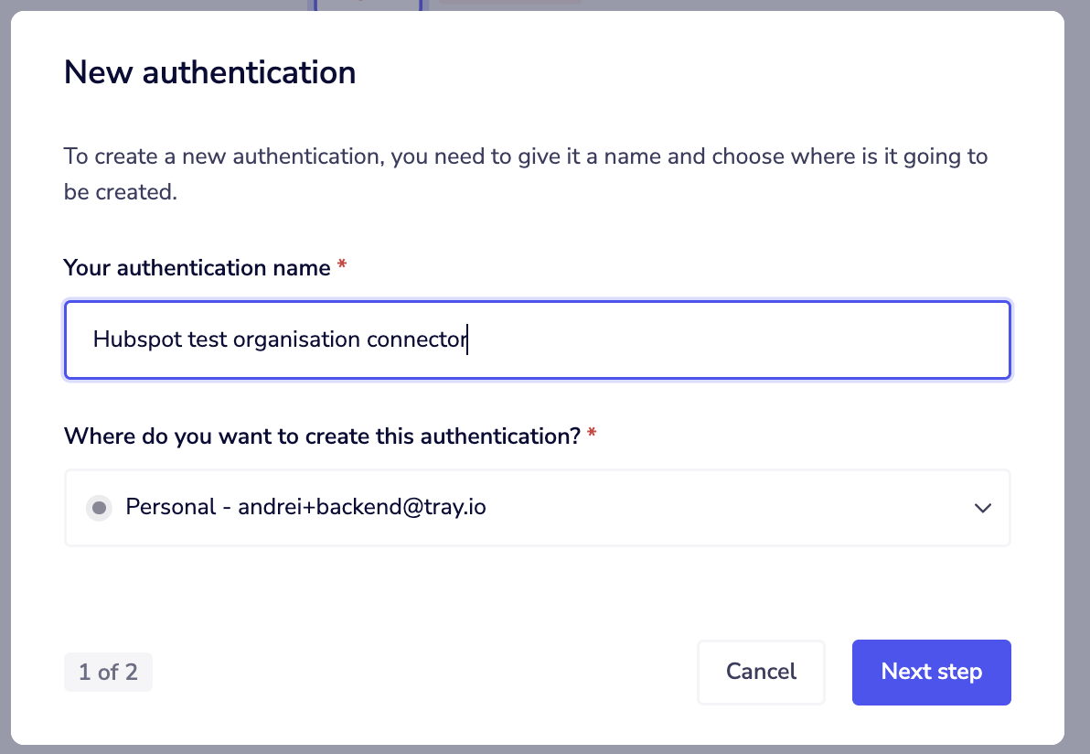Expand the Personal - andrei+backend@tray.io selector
This screenshot has width=1090, height=754.
click(537, 507)
